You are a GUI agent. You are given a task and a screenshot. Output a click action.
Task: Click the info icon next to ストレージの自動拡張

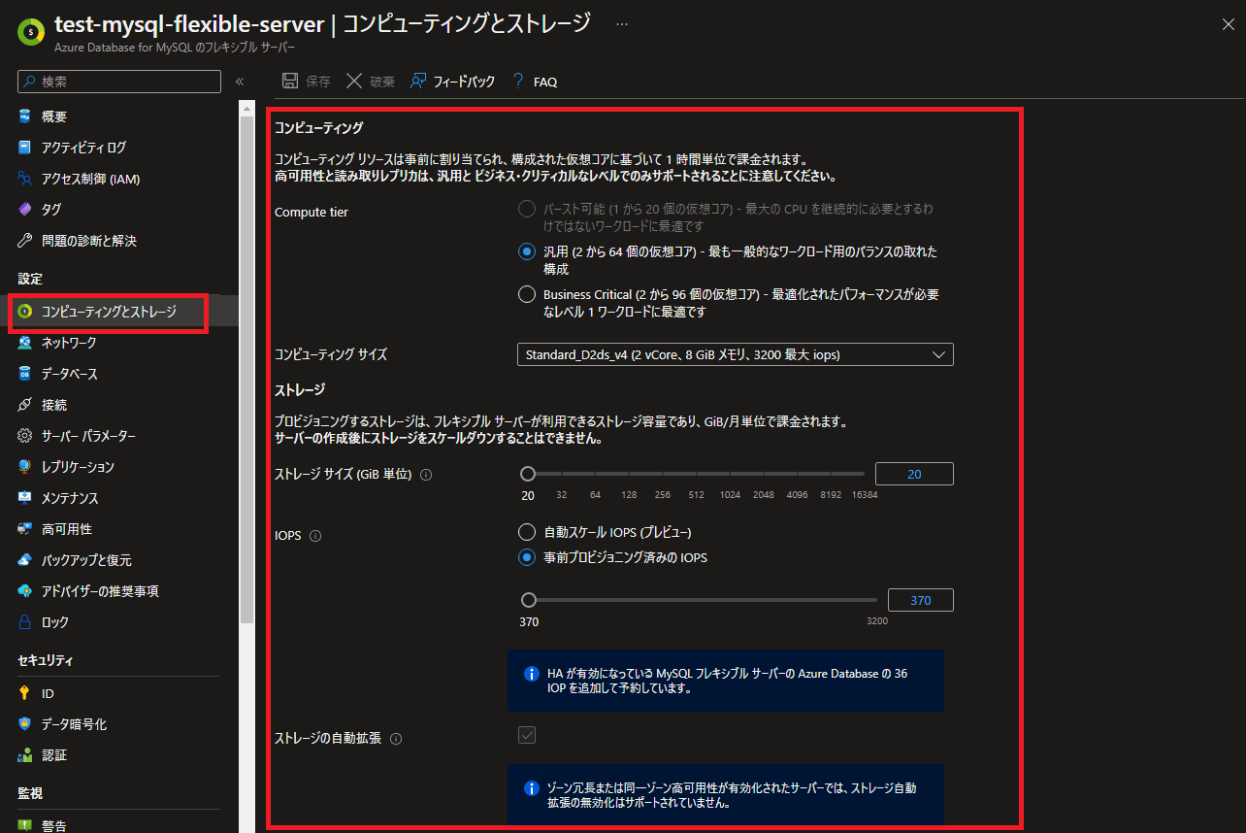pos(395,739)
